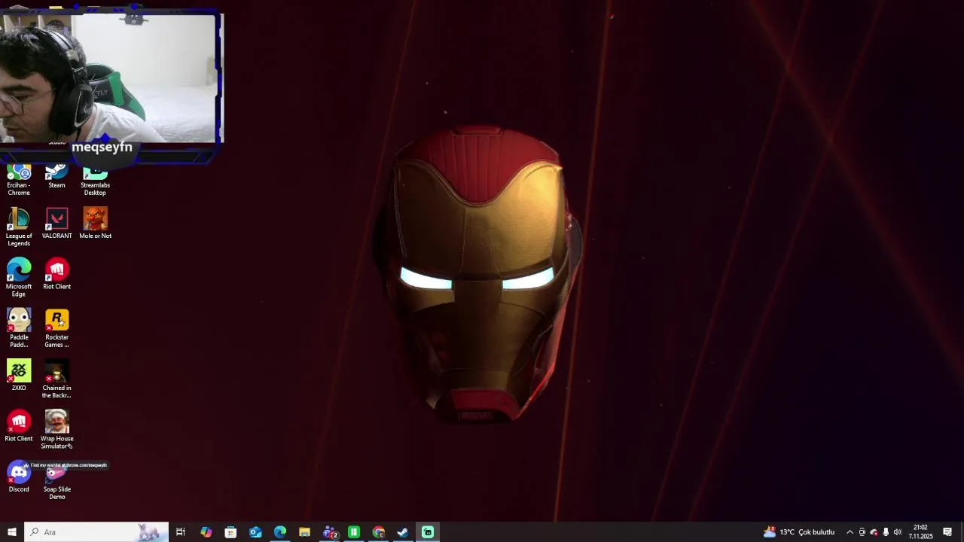Select the Soap Slide Demo desktop icon
Image resolution: width=964 pixels, height=542 pixels.
(x=56, y=482)
